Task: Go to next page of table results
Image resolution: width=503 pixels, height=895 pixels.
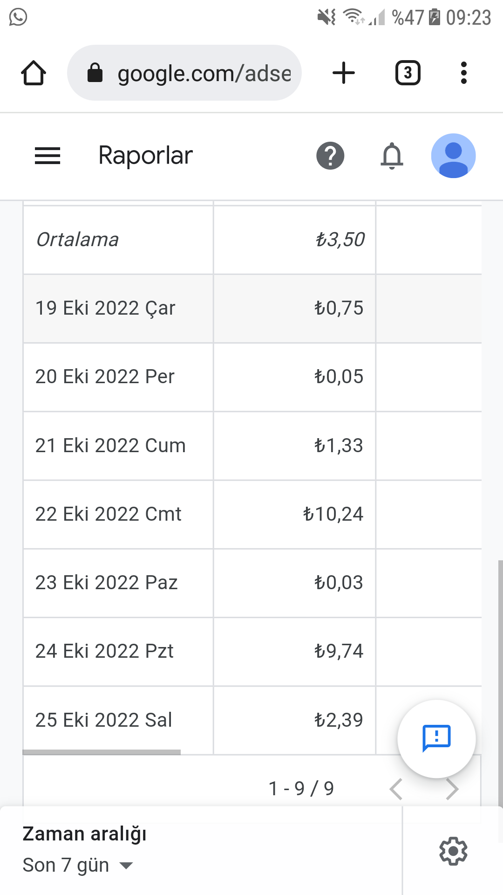Action: [452, 789]
